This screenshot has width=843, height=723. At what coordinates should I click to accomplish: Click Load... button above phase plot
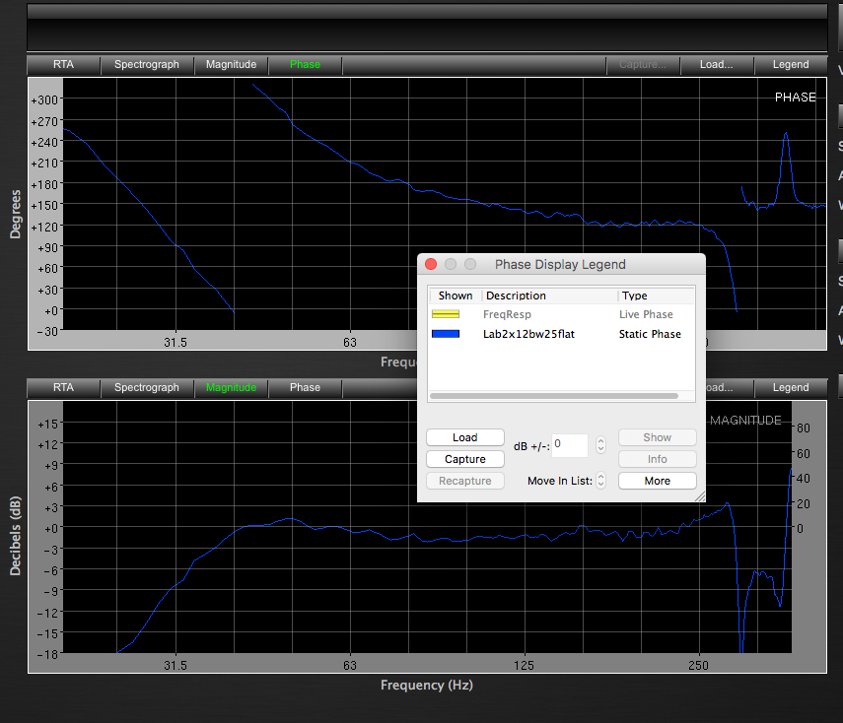tap(716, 64)
